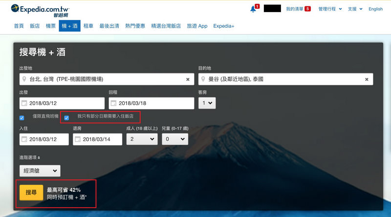Click the 搜尋機 + 酒 heading
The width and height of the screenshot is (391, 217).
43,52
